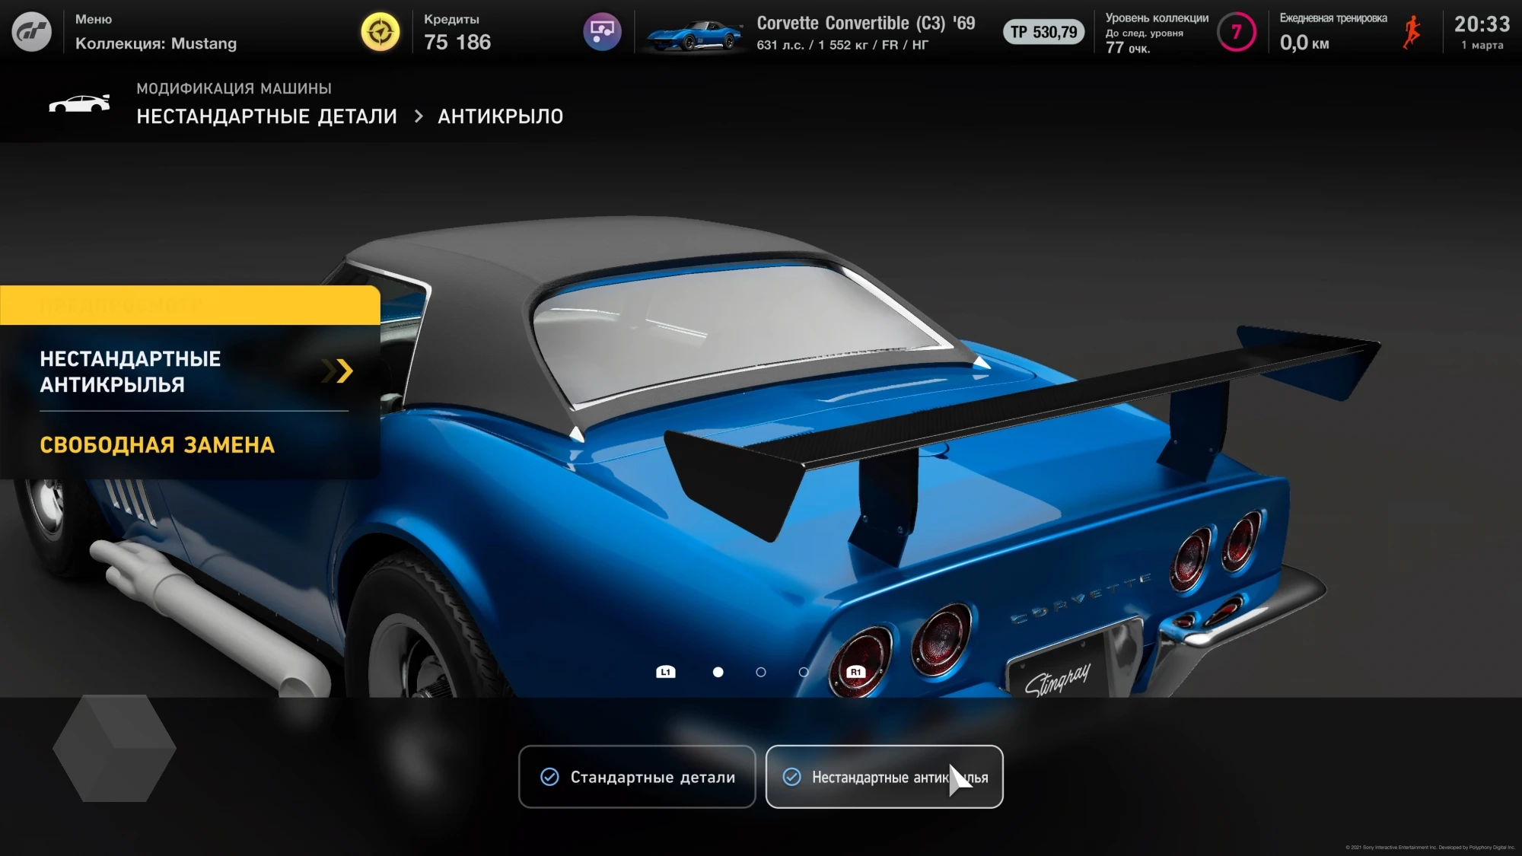
Task: Select СВОБОДНАЯ ЗАМЕНА menu item
Action: pos(157,445)
